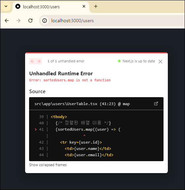Image resolution: width=185 pixels, height=190 pixels.
Task: Open a new browser tab
Action: click(96, 6)
